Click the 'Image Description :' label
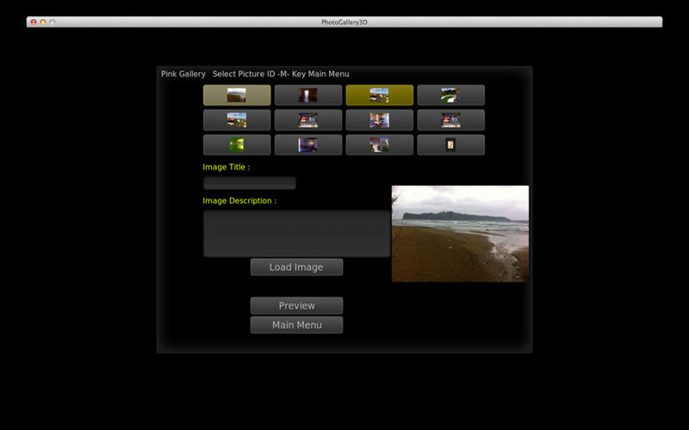The image size is (689, 430). (239, 201)
